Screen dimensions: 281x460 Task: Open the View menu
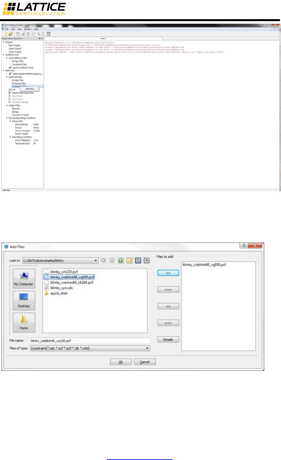tap(13, 29)
